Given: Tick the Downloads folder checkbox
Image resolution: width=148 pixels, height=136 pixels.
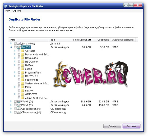Looking at the screenshot, I should pos(19,58).
